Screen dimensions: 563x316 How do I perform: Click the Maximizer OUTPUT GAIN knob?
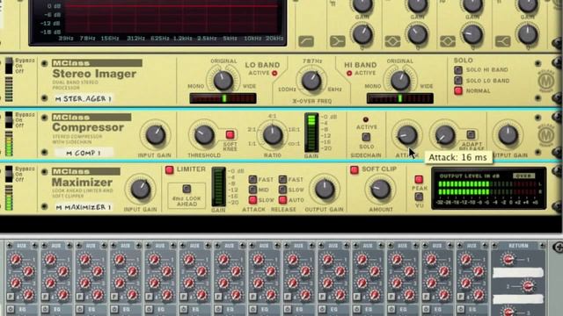pyautogui.click(x=325, y=190)
